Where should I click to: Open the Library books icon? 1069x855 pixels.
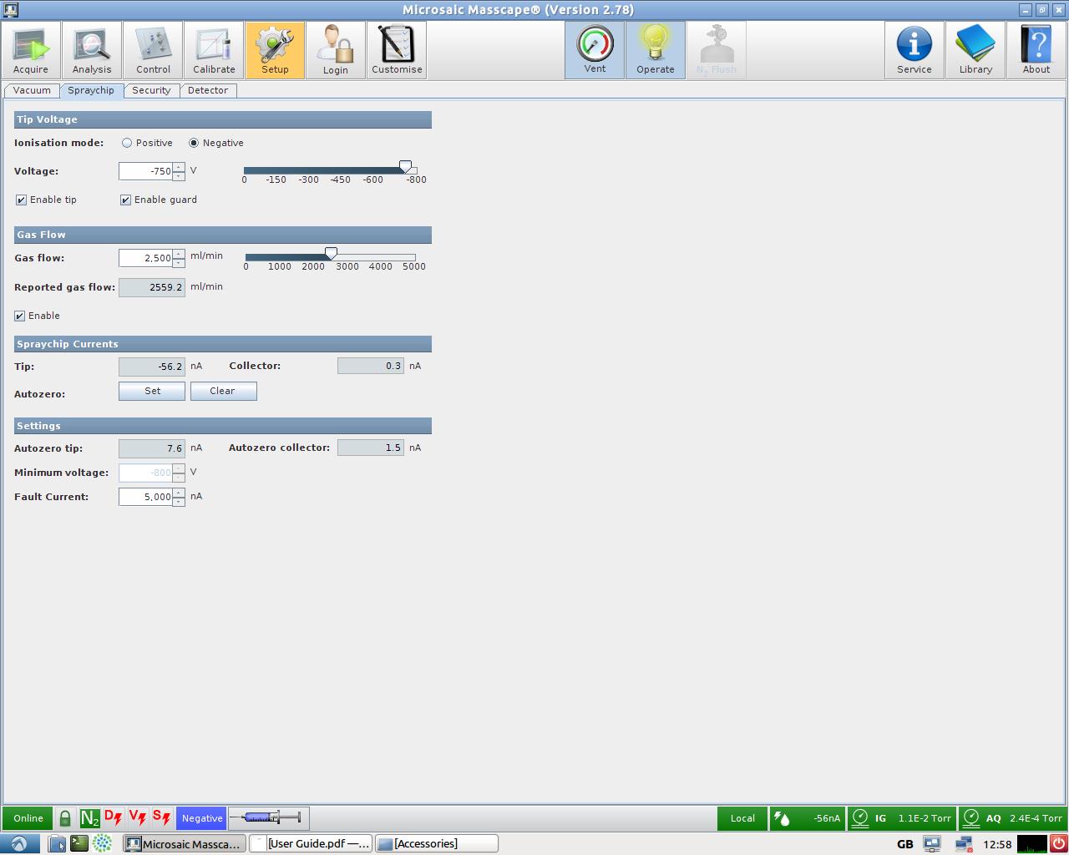click(975, 50)
